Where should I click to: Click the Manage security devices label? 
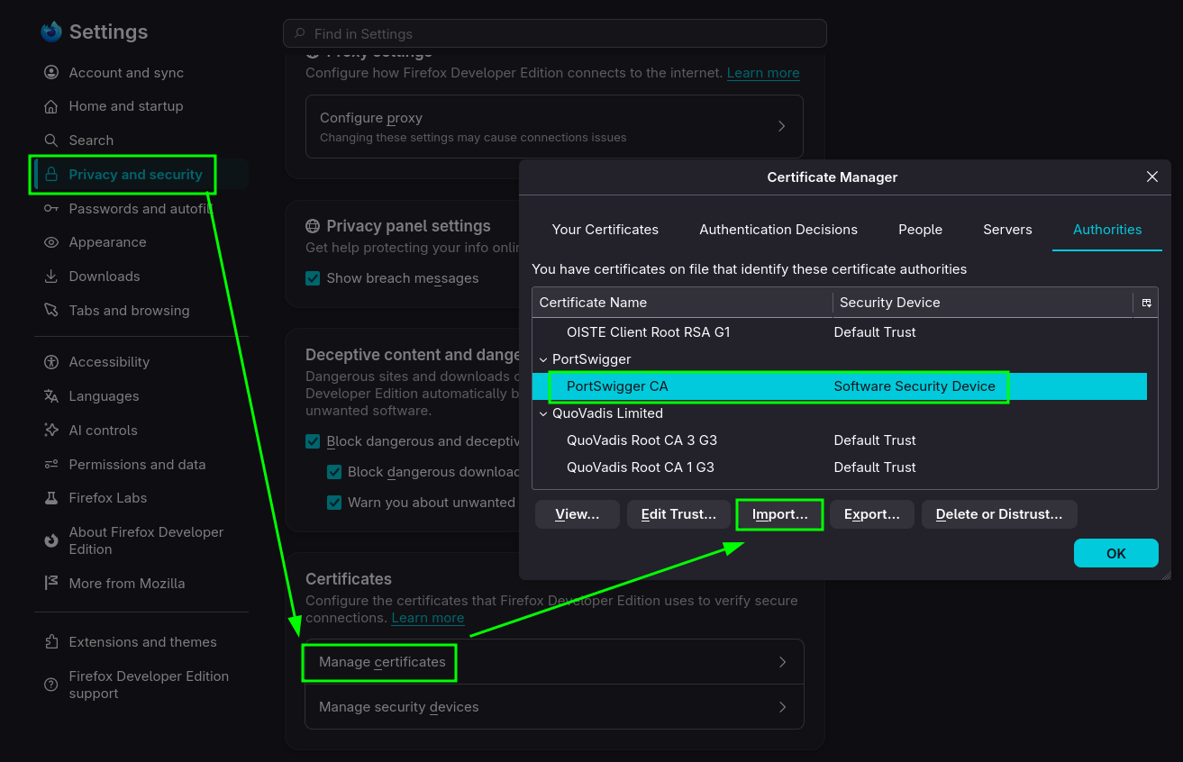[399, 707]
